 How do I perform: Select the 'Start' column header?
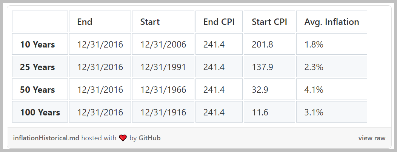click(150, 22)
